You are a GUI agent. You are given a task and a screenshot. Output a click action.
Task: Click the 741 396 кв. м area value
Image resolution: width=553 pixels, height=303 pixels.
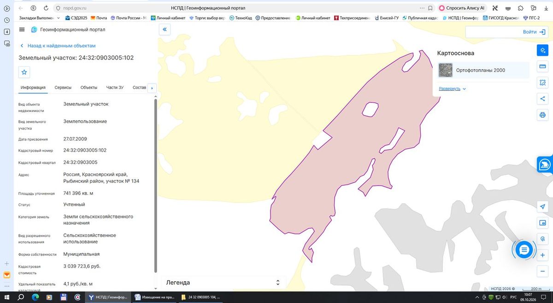pyautogui.click(x=78, y=193)
